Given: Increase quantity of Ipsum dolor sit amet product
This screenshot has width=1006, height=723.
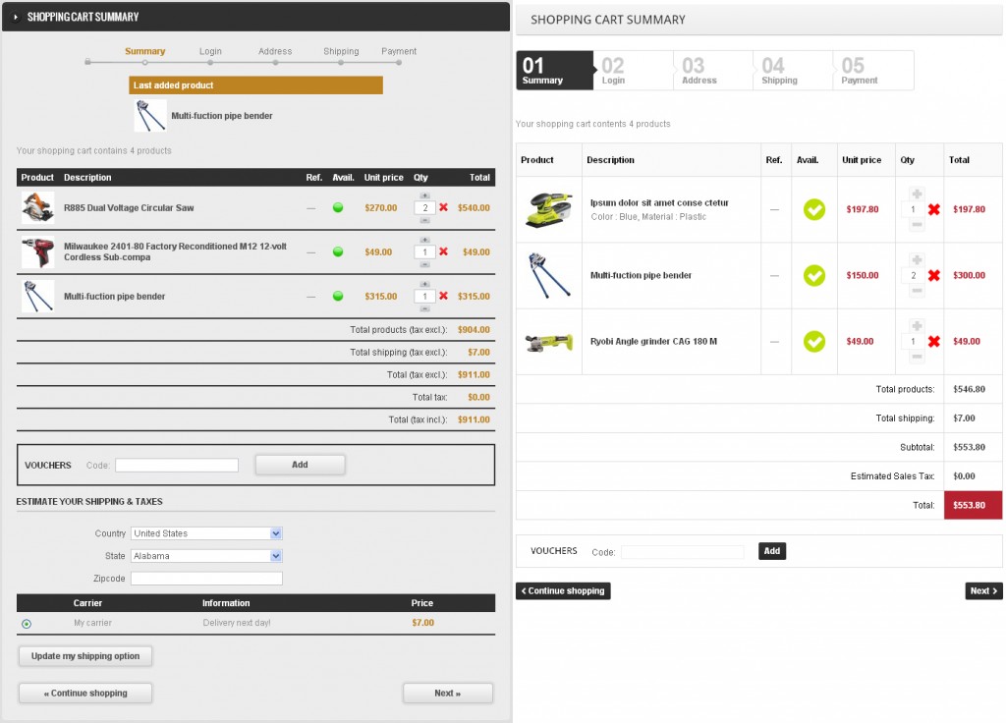Looking at the screenshot, I should [917, 194].
